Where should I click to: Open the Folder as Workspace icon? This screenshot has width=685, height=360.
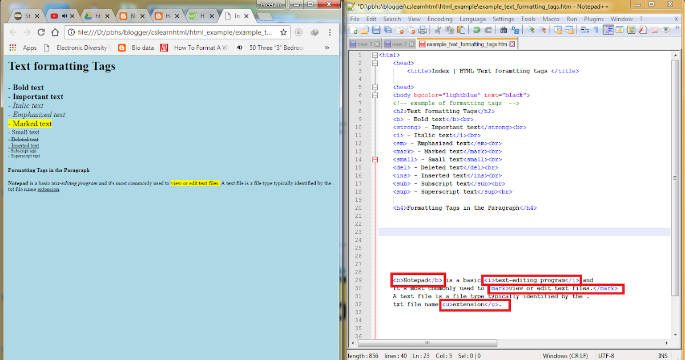pos(654,30)
